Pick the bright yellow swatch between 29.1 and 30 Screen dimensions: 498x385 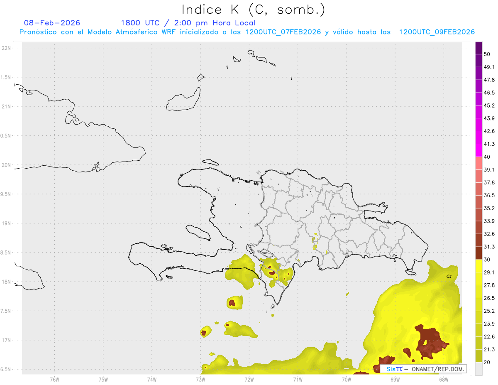click(479, 266)
